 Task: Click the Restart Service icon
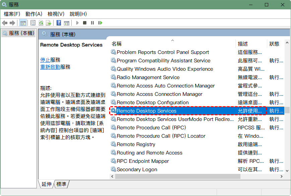click(x=100, y=23)
